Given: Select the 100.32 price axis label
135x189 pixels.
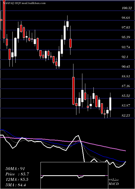Looking at the screenshot, I should pyautogui.click(x=127, y=8).
